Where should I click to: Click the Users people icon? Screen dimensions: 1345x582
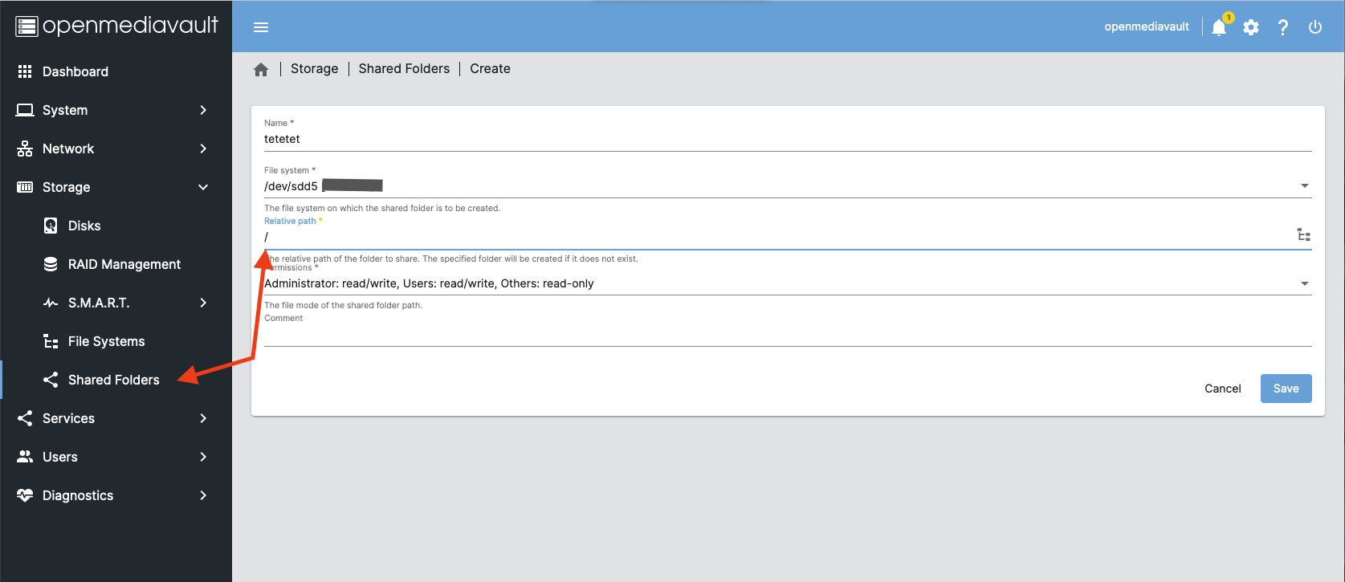tap(25, 457)
